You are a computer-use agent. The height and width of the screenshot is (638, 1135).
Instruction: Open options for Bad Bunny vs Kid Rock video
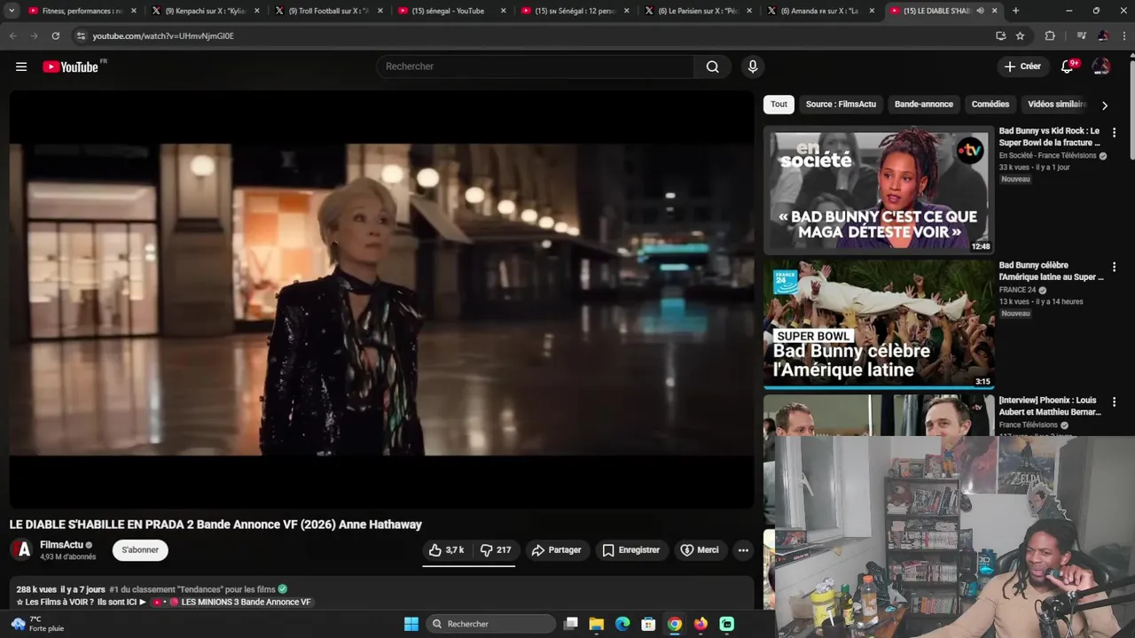tap(1114, 132)
